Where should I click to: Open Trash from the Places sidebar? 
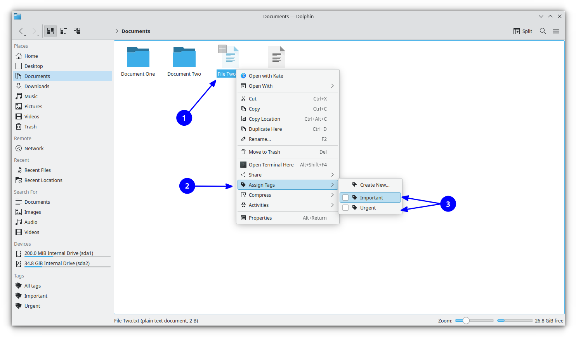click(30, 127)
